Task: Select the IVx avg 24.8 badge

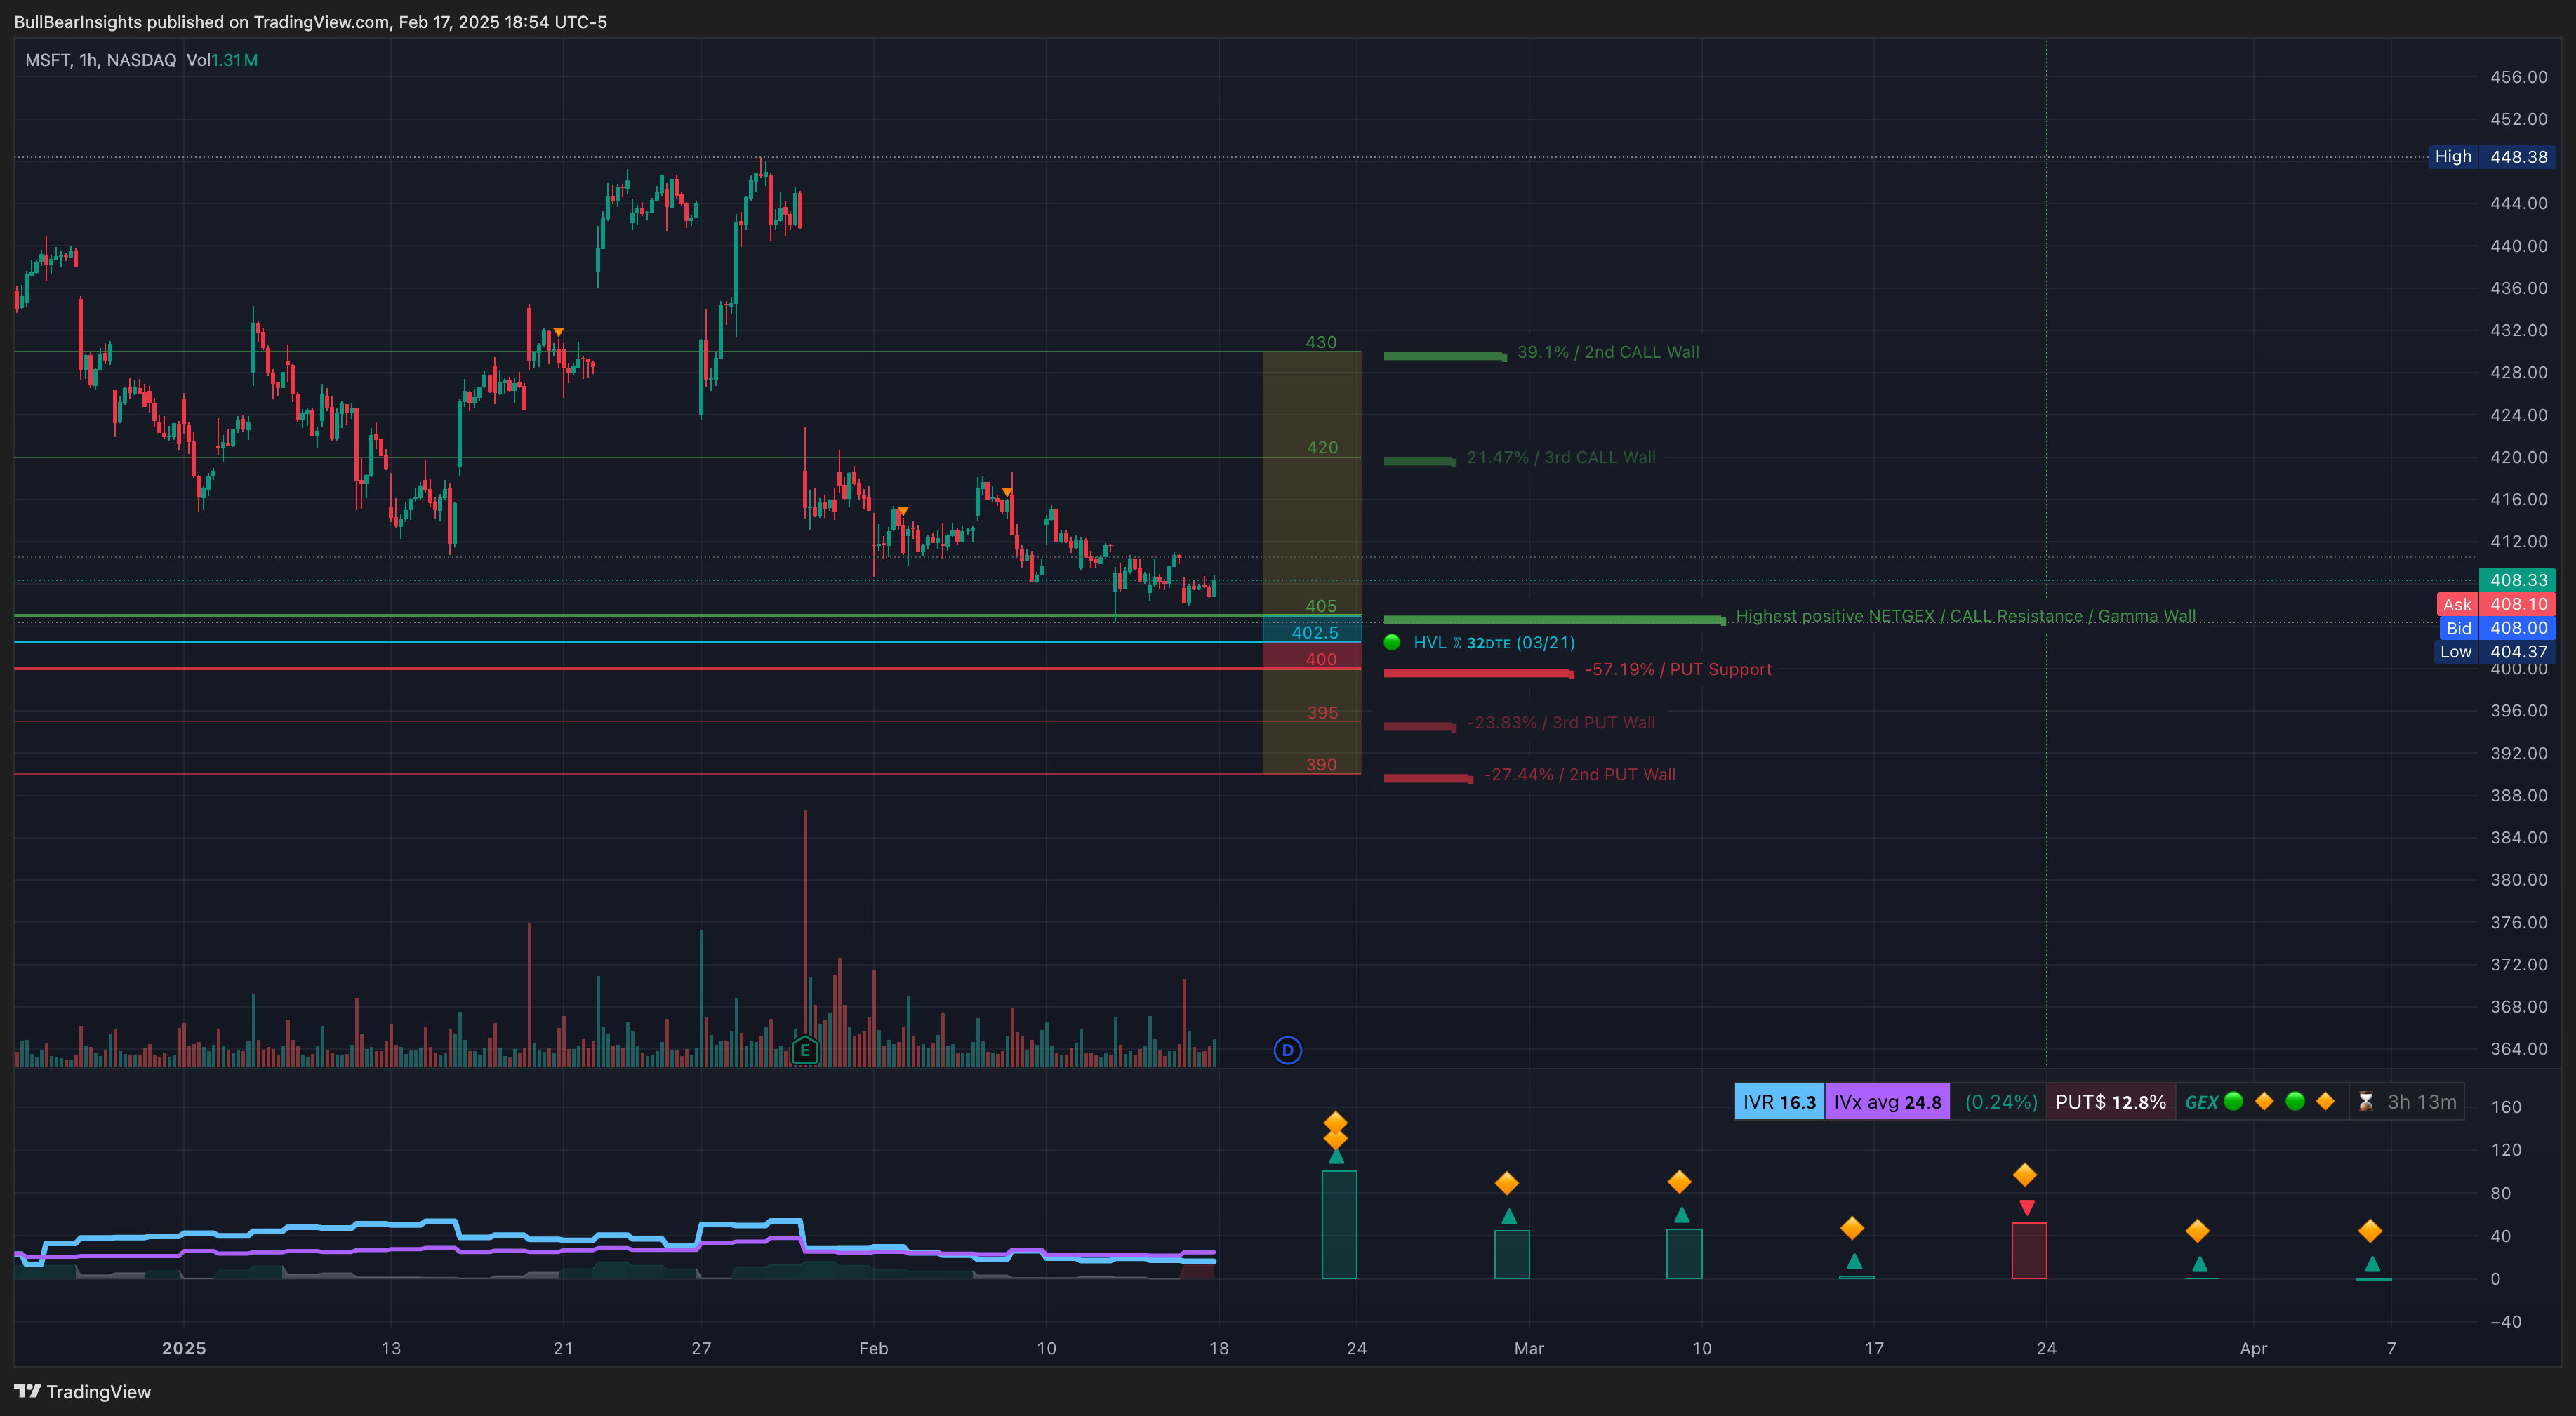Action: click(x=1887, y=1102)
